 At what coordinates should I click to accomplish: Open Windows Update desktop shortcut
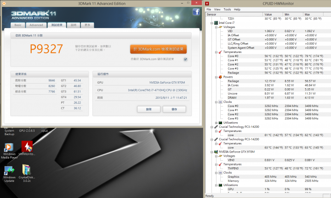9,170
